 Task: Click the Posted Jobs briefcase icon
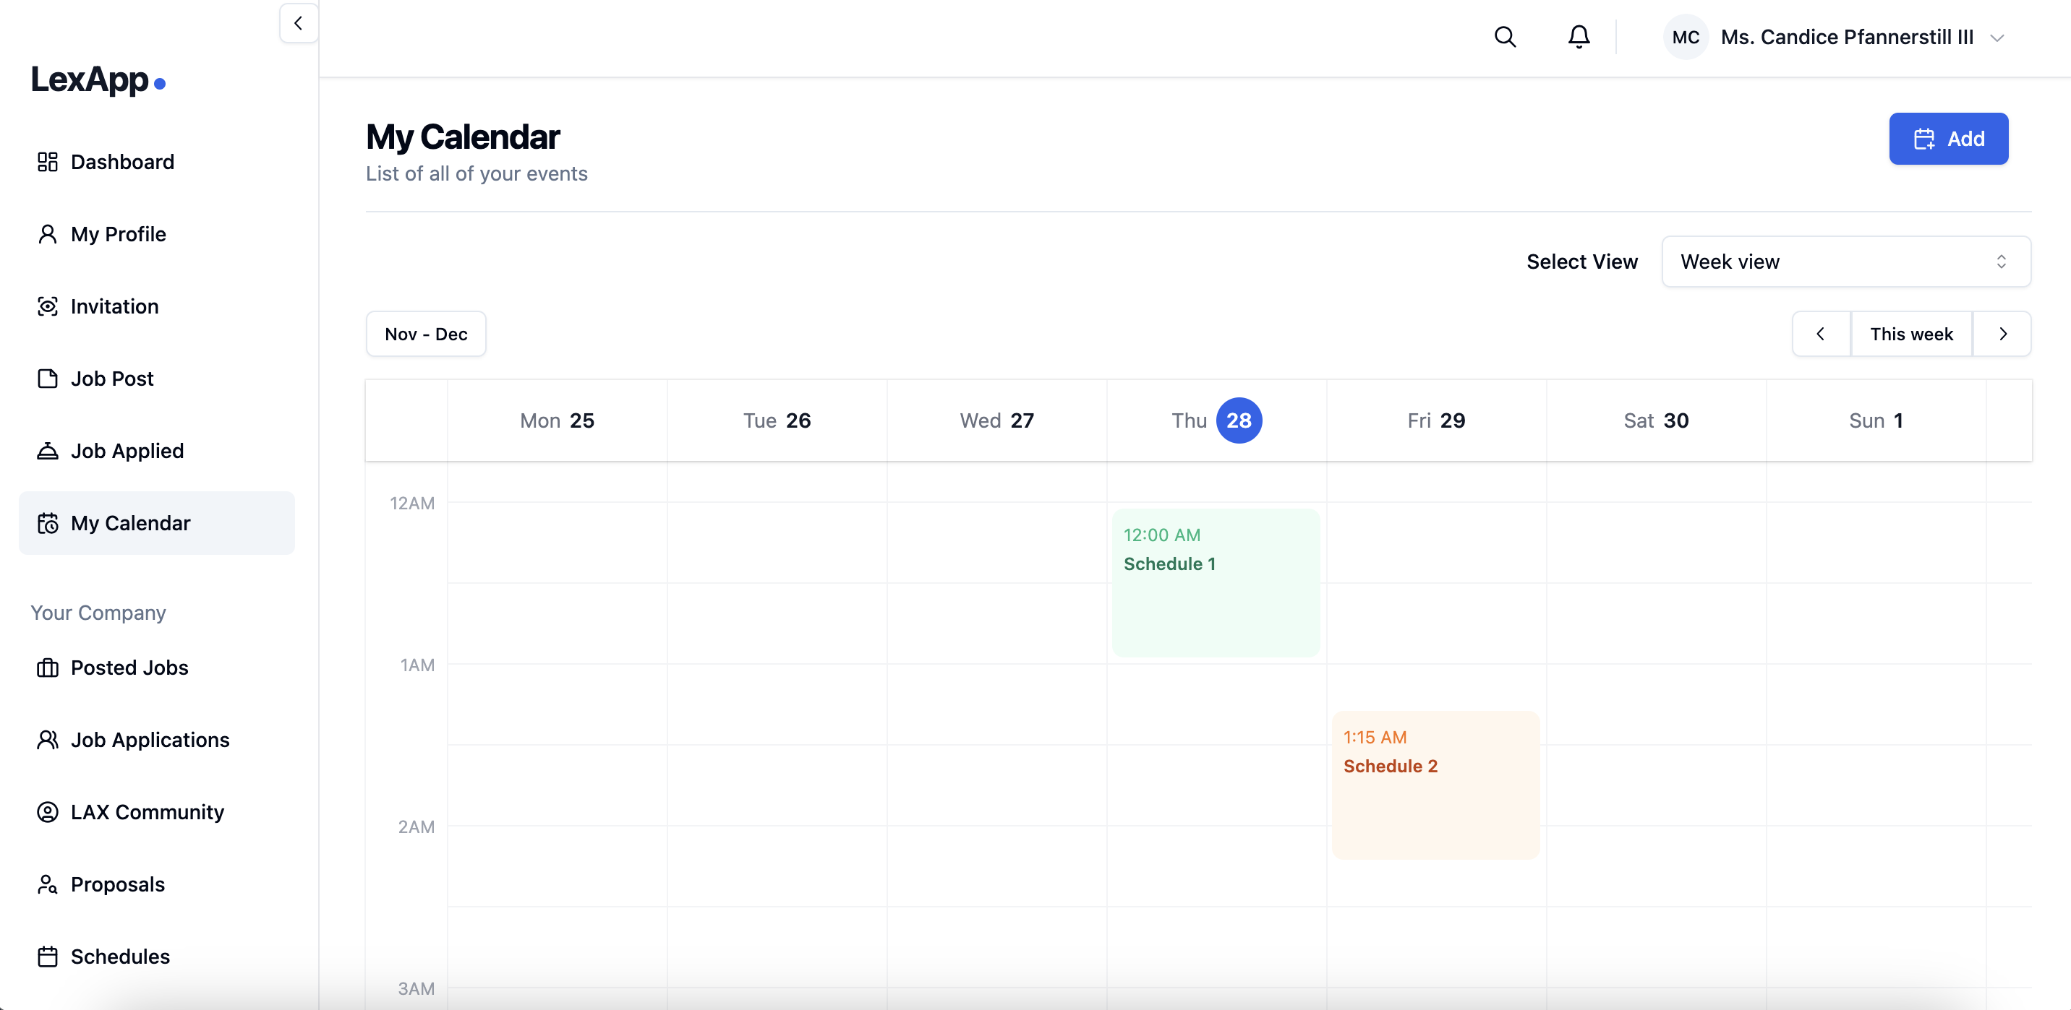(48, 668)
